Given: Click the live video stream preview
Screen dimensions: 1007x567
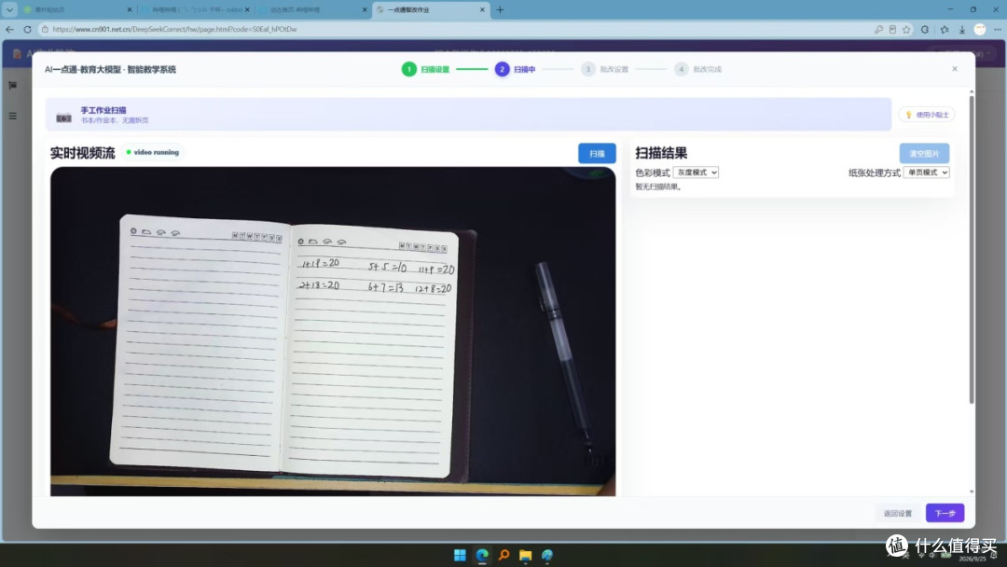Looking at the screenshot, I should coord(333,331).
